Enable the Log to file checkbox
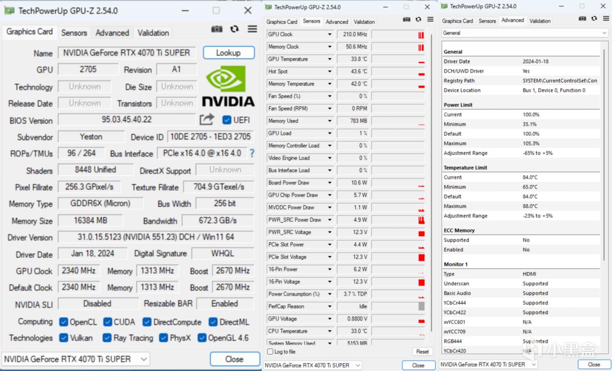The width and height of the screenshot is (614, 371). pos(270,352)
